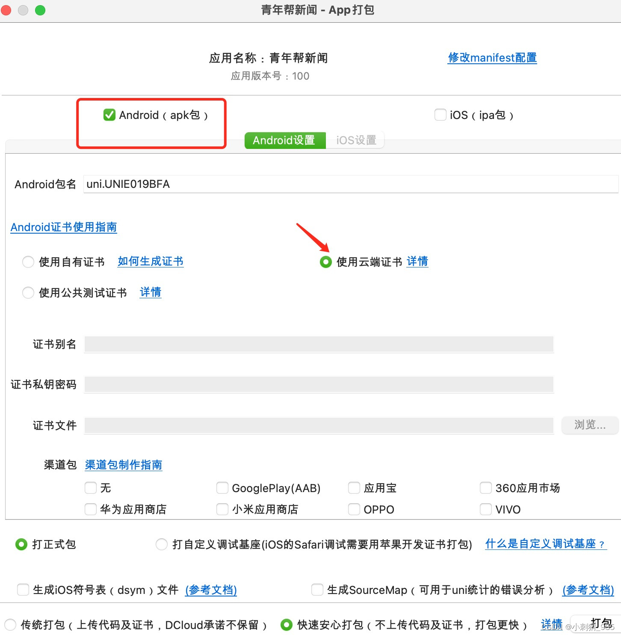Check the 华为应用商店 channel checkbox
621x635 pixels.
91,509
